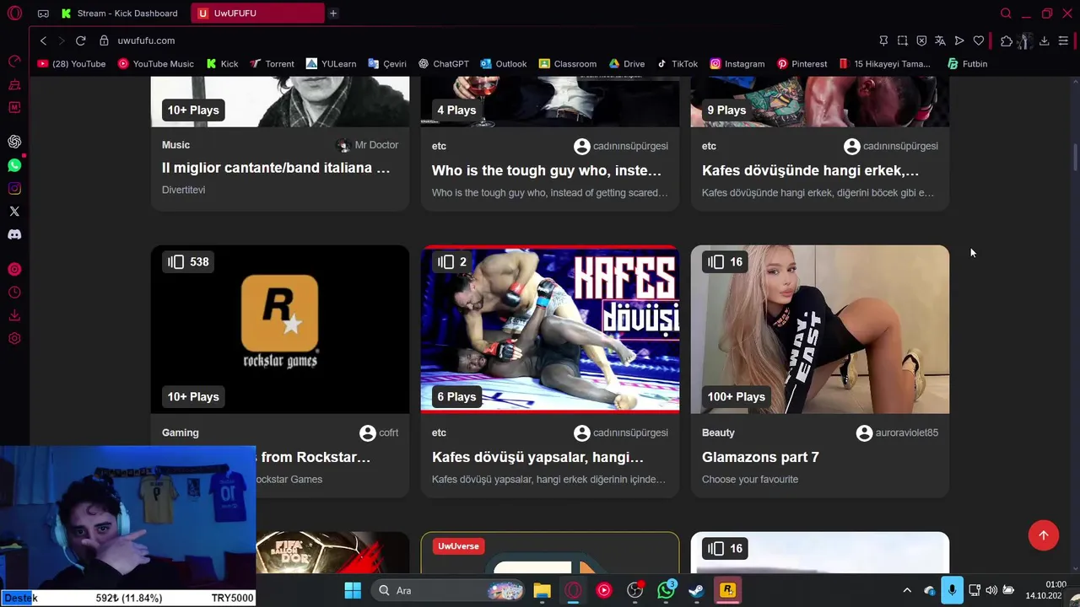This screenshot has width=1080, height=607.
Task: Open the YouTube bookmark
Action: (72, 64)
